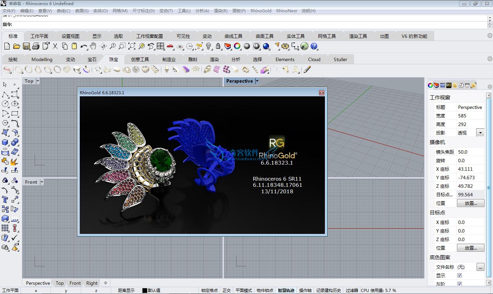Open the RhinoGold menu
The width and height of the screenshot is (493, 294).
tap(261, 11)
